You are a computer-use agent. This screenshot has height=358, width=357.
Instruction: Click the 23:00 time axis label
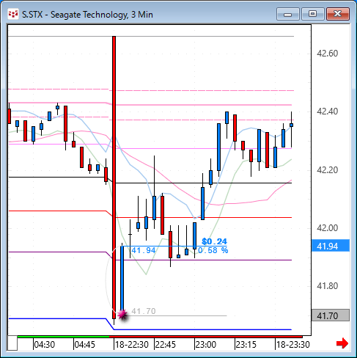[x=206, y=345]
